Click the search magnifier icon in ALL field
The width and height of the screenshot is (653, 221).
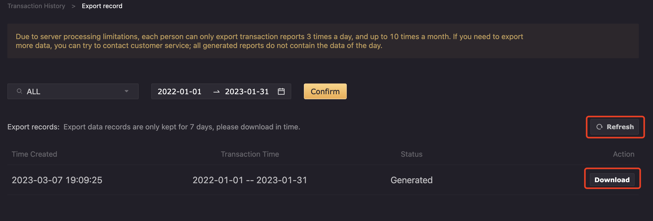click(x=19, y=91)
